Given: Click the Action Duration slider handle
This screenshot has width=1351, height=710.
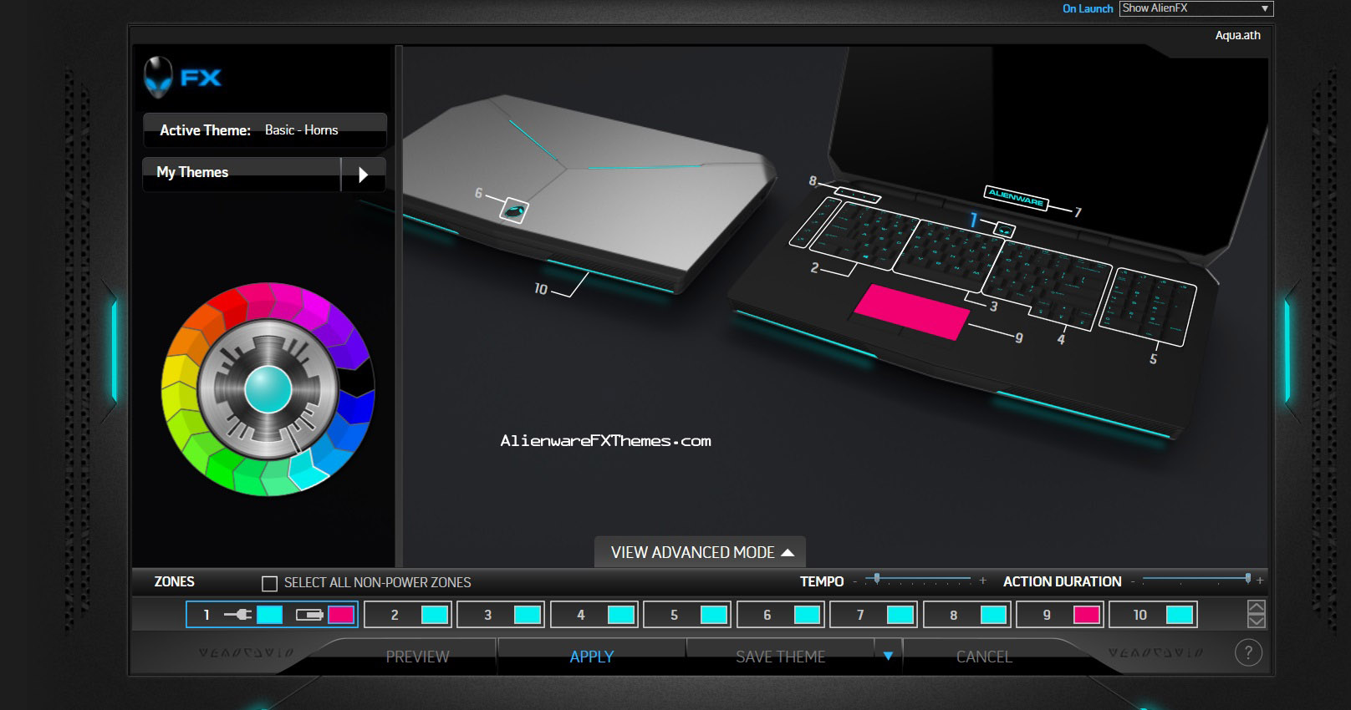Looking at the screenshot, I should pos(1247,578).
